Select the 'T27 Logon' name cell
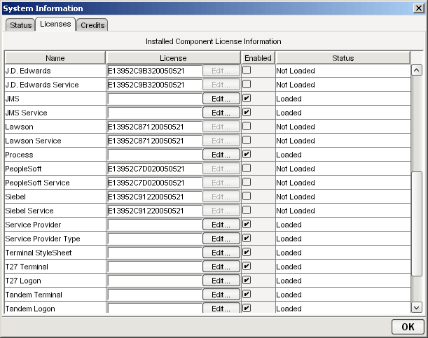Screen dimensions: 428x338 (55, 281)
